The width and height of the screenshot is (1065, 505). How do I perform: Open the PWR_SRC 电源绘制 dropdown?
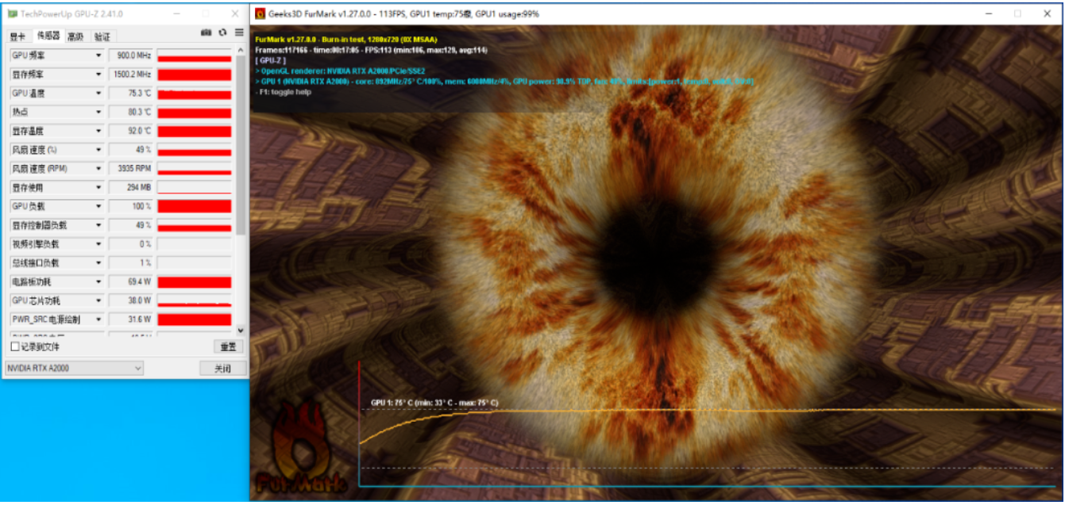(x=98, y=319)
